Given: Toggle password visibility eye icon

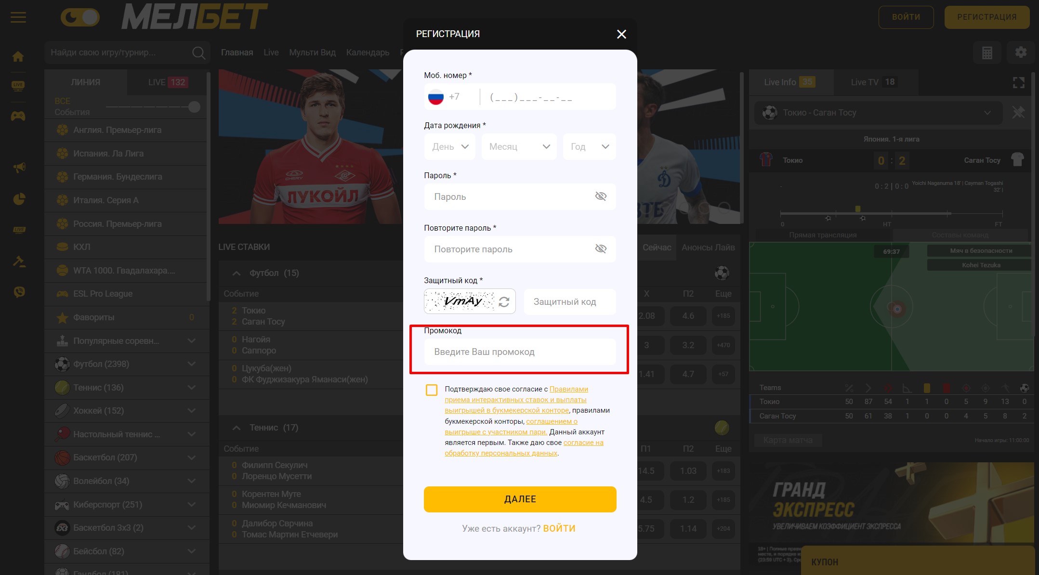Looking at the screenshot, I should [x=601, y=197].
